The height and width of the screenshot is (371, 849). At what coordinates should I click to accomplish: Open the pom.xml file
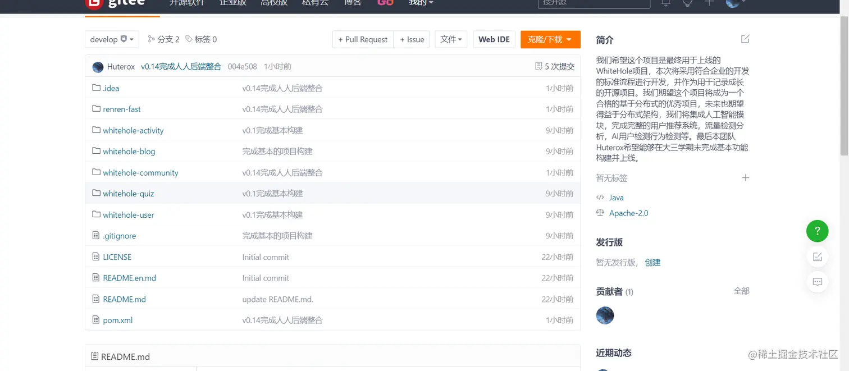coord(117,320)
